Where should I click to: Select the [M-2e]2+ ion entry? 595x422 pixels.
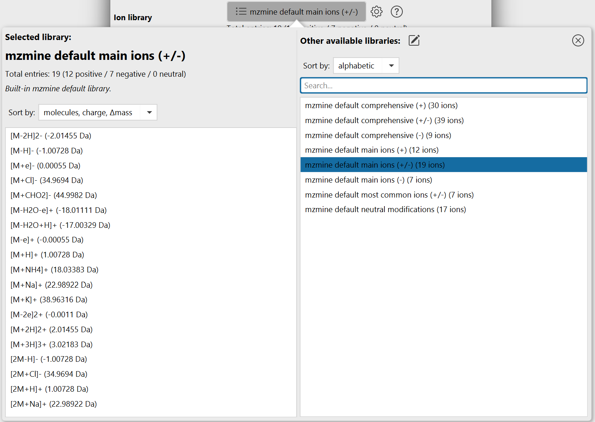point(151,315)
